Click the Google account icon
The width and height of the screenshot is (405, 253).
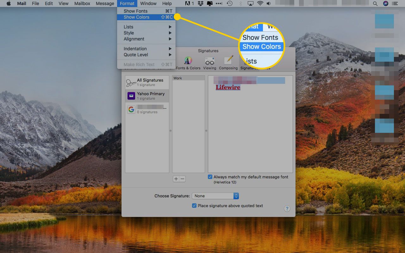coord(131,109)
